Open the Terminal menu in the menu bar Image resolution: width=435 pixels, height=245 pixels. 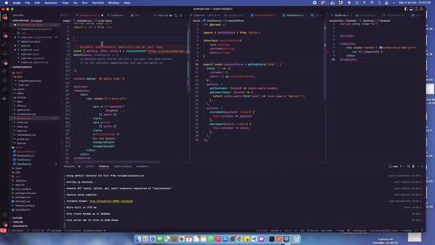click(x=98, y=3)
